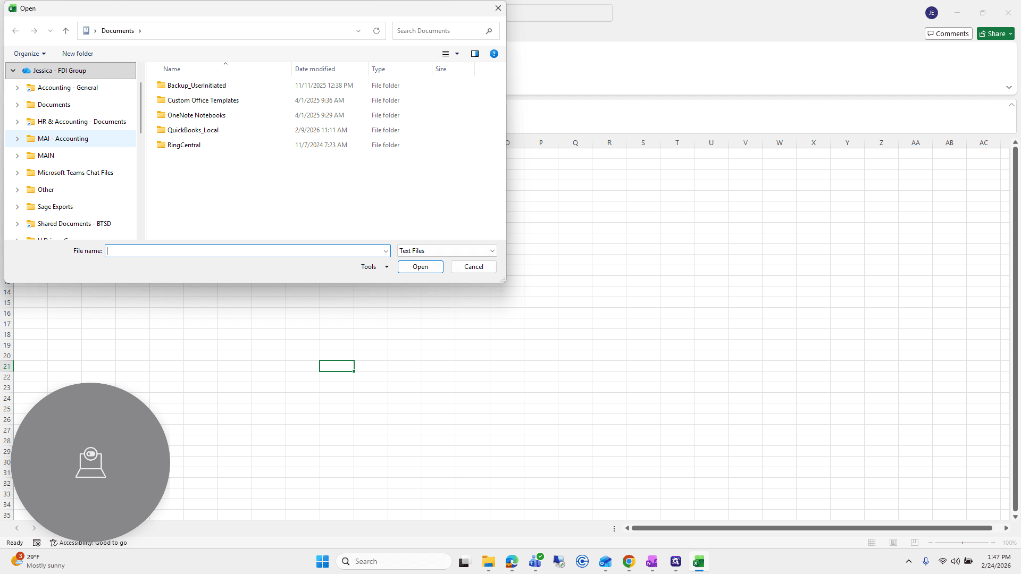The image size is (1021, 574).
Task: Change view via the list view icon
Action: tap(446, 54)
